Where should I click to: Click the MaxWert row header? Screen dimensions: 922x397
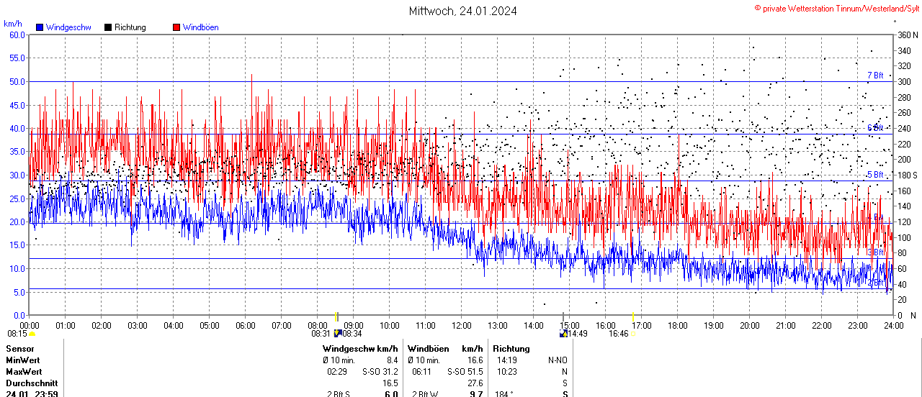click(24, 372)
